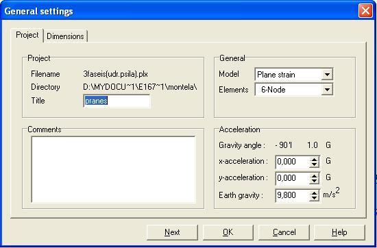Click the General settings title bar text
Viewport: 377px width, 248px height.
pyautogui.click(x=38, y=11)
